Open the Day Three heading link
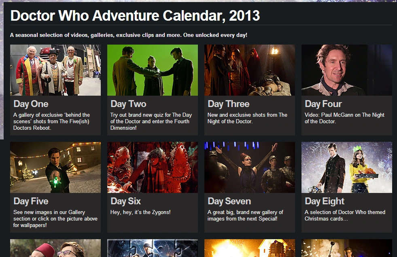The image size is (397, 257). (x=229, y=104)
